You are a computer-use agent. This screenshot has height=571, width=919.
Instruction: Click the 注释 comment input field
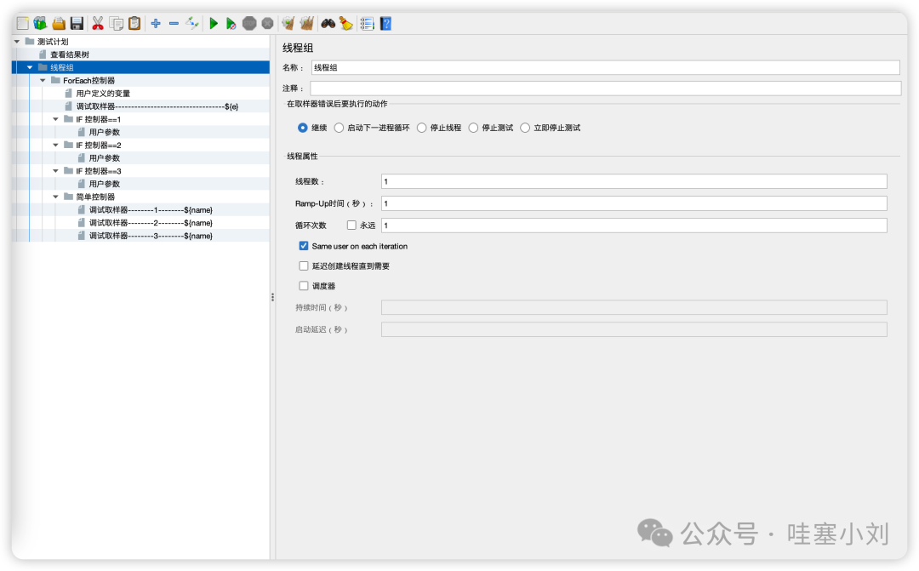pos(606,88)
